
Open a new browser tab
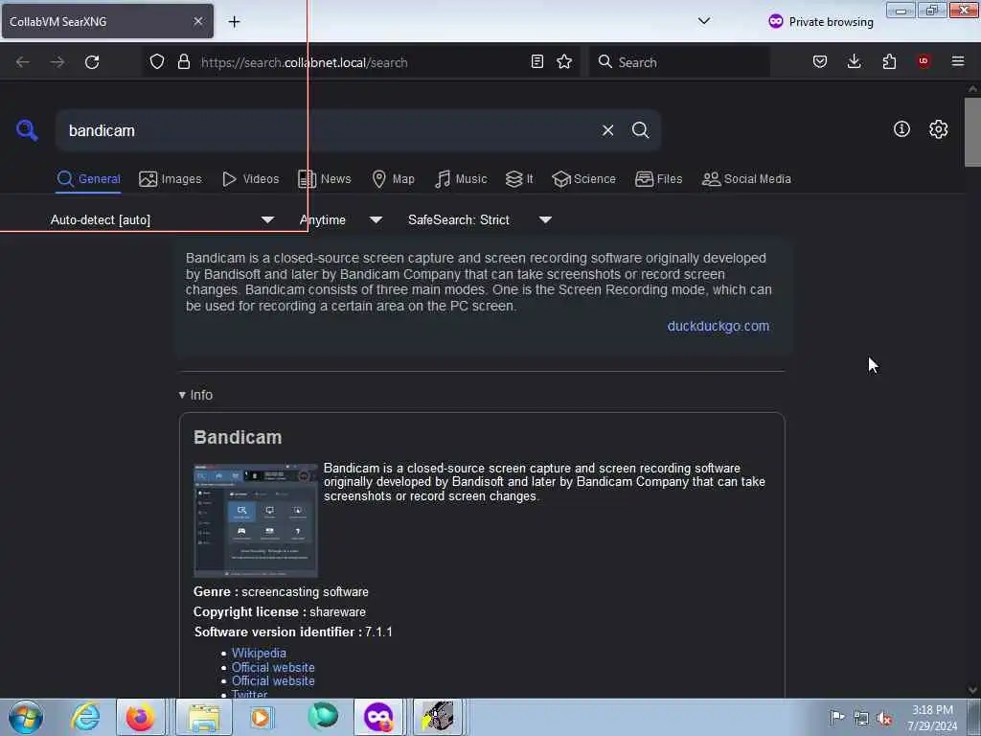click(x=234, y=21)
